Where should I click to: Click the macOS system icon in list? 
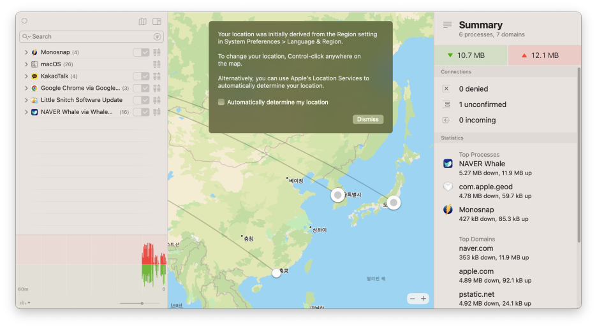[34, 64]
